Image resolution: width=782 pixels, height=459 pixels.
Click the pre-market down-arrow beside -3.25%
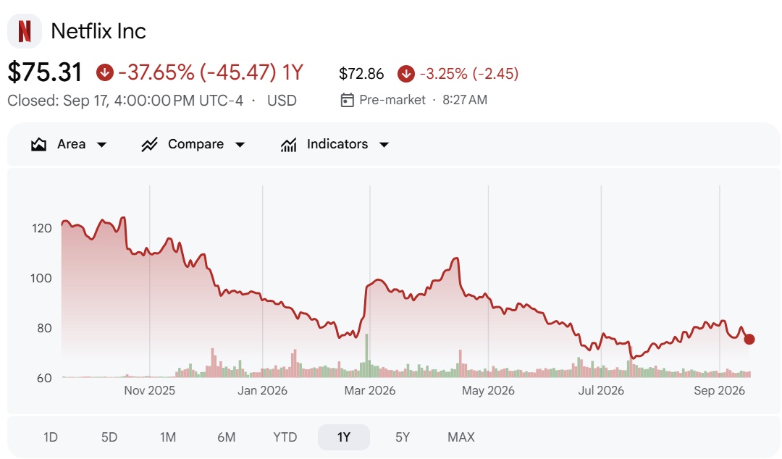pos(406,74)
